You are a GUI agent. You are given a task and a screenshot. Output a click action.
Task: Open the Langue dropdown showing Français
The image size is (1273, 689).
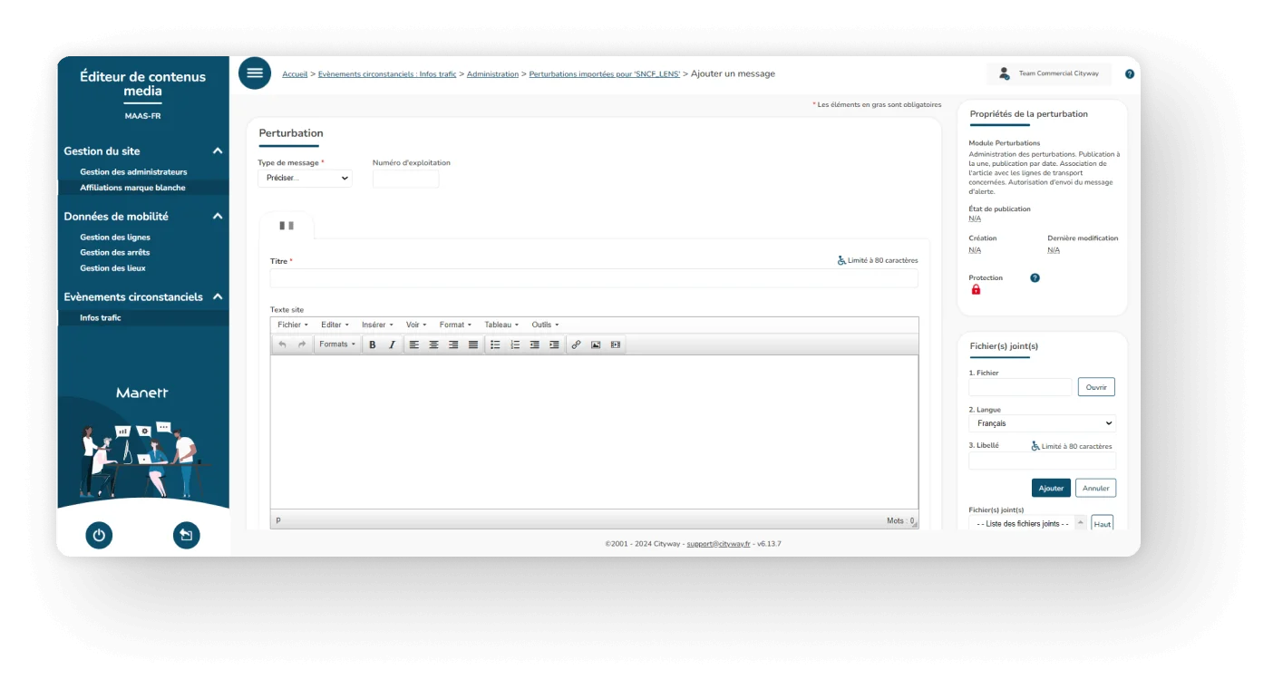tap(1041, 422)
